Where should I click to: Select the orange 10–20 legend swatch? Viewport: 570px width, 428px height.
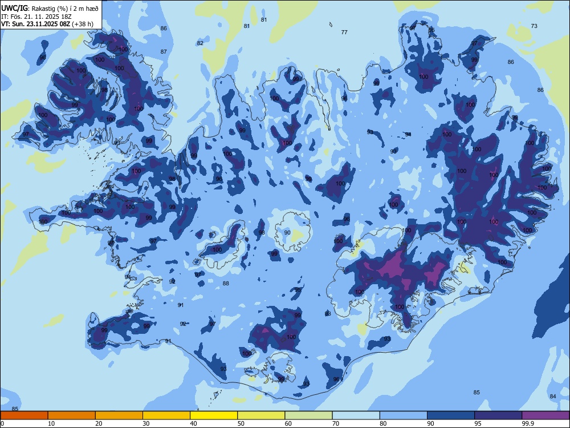tap(72, 415)
